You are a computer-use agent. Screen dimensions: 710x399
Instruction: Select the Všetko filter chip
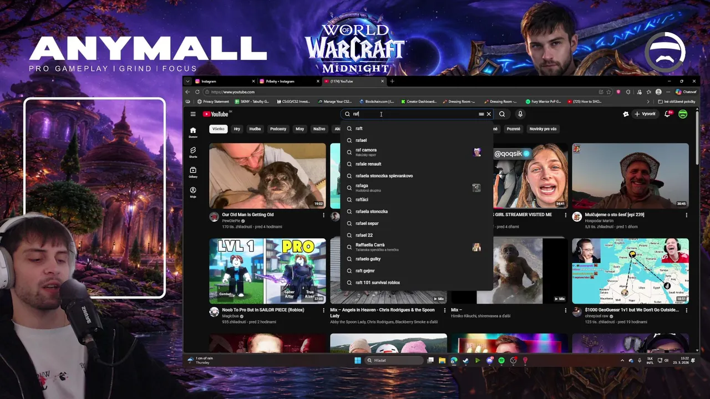pyautogui.click(x=219, y=129)
